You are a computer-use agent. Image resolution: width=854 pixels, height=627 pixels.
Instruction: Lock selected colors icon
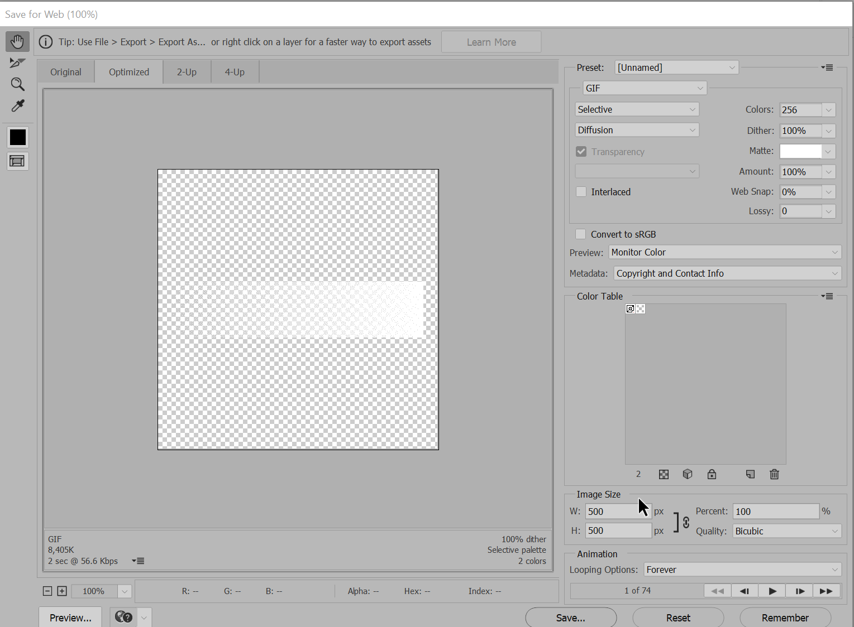click(x=712, y=474)
